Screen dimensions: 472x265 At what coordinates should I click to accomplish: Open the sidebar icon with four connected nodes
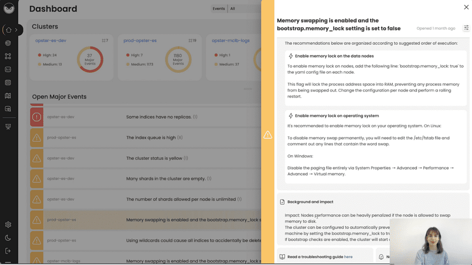pos(8,56)
